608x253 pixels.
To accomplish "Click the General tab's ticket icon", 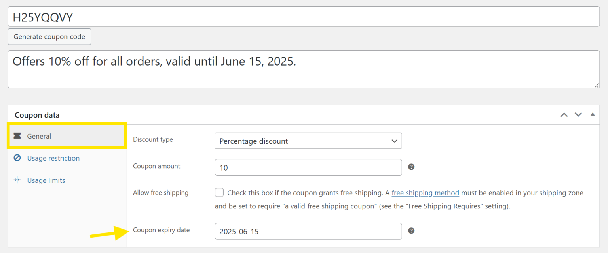I will click(17, 135).
